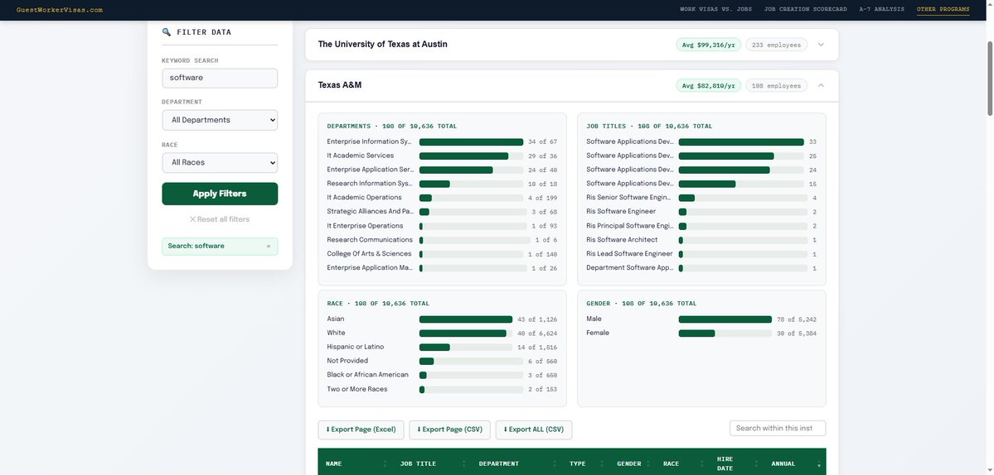
Task: Click 'Avg $99,316/yr' badge for UT Austin
Action: click(708, 45)
